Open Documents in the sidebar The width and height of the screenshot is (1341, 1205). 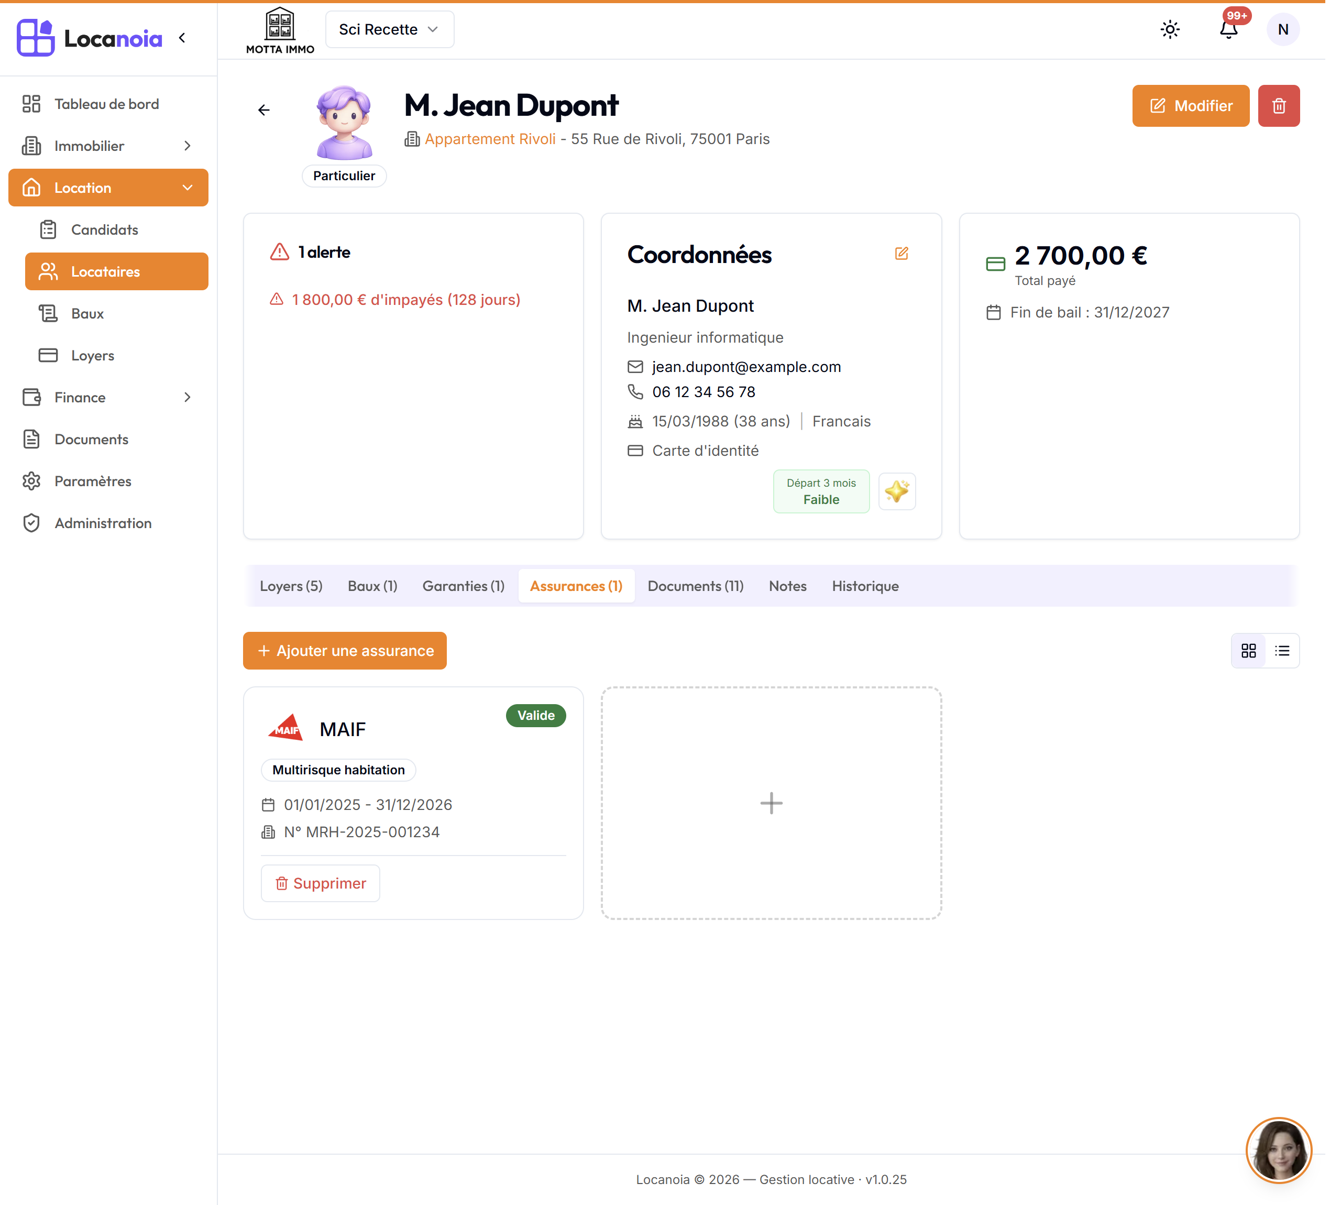(x=108, y=440)
